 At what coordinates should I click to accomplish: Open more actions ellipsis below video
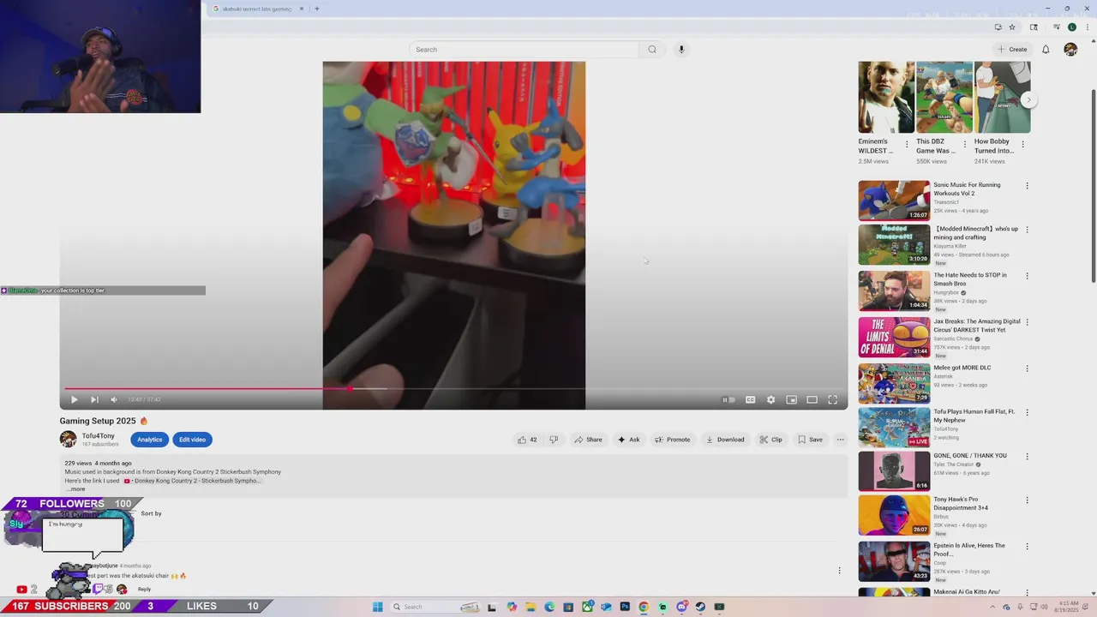tap(840, 440)
